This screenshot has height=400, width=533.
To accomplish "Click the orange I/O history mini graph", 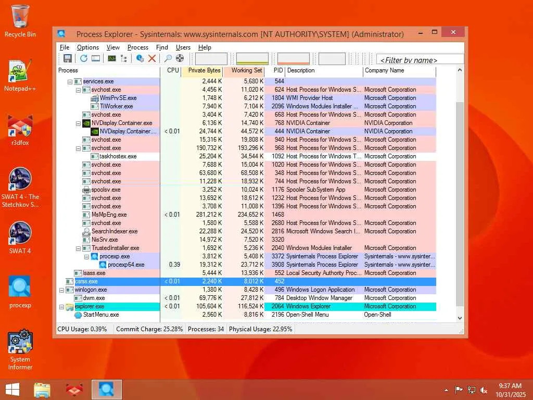I will (294, 58).
